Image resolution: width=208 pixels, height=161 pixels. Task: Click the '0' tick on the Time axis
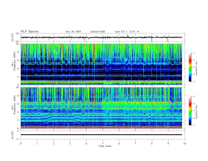click(21, 144)
